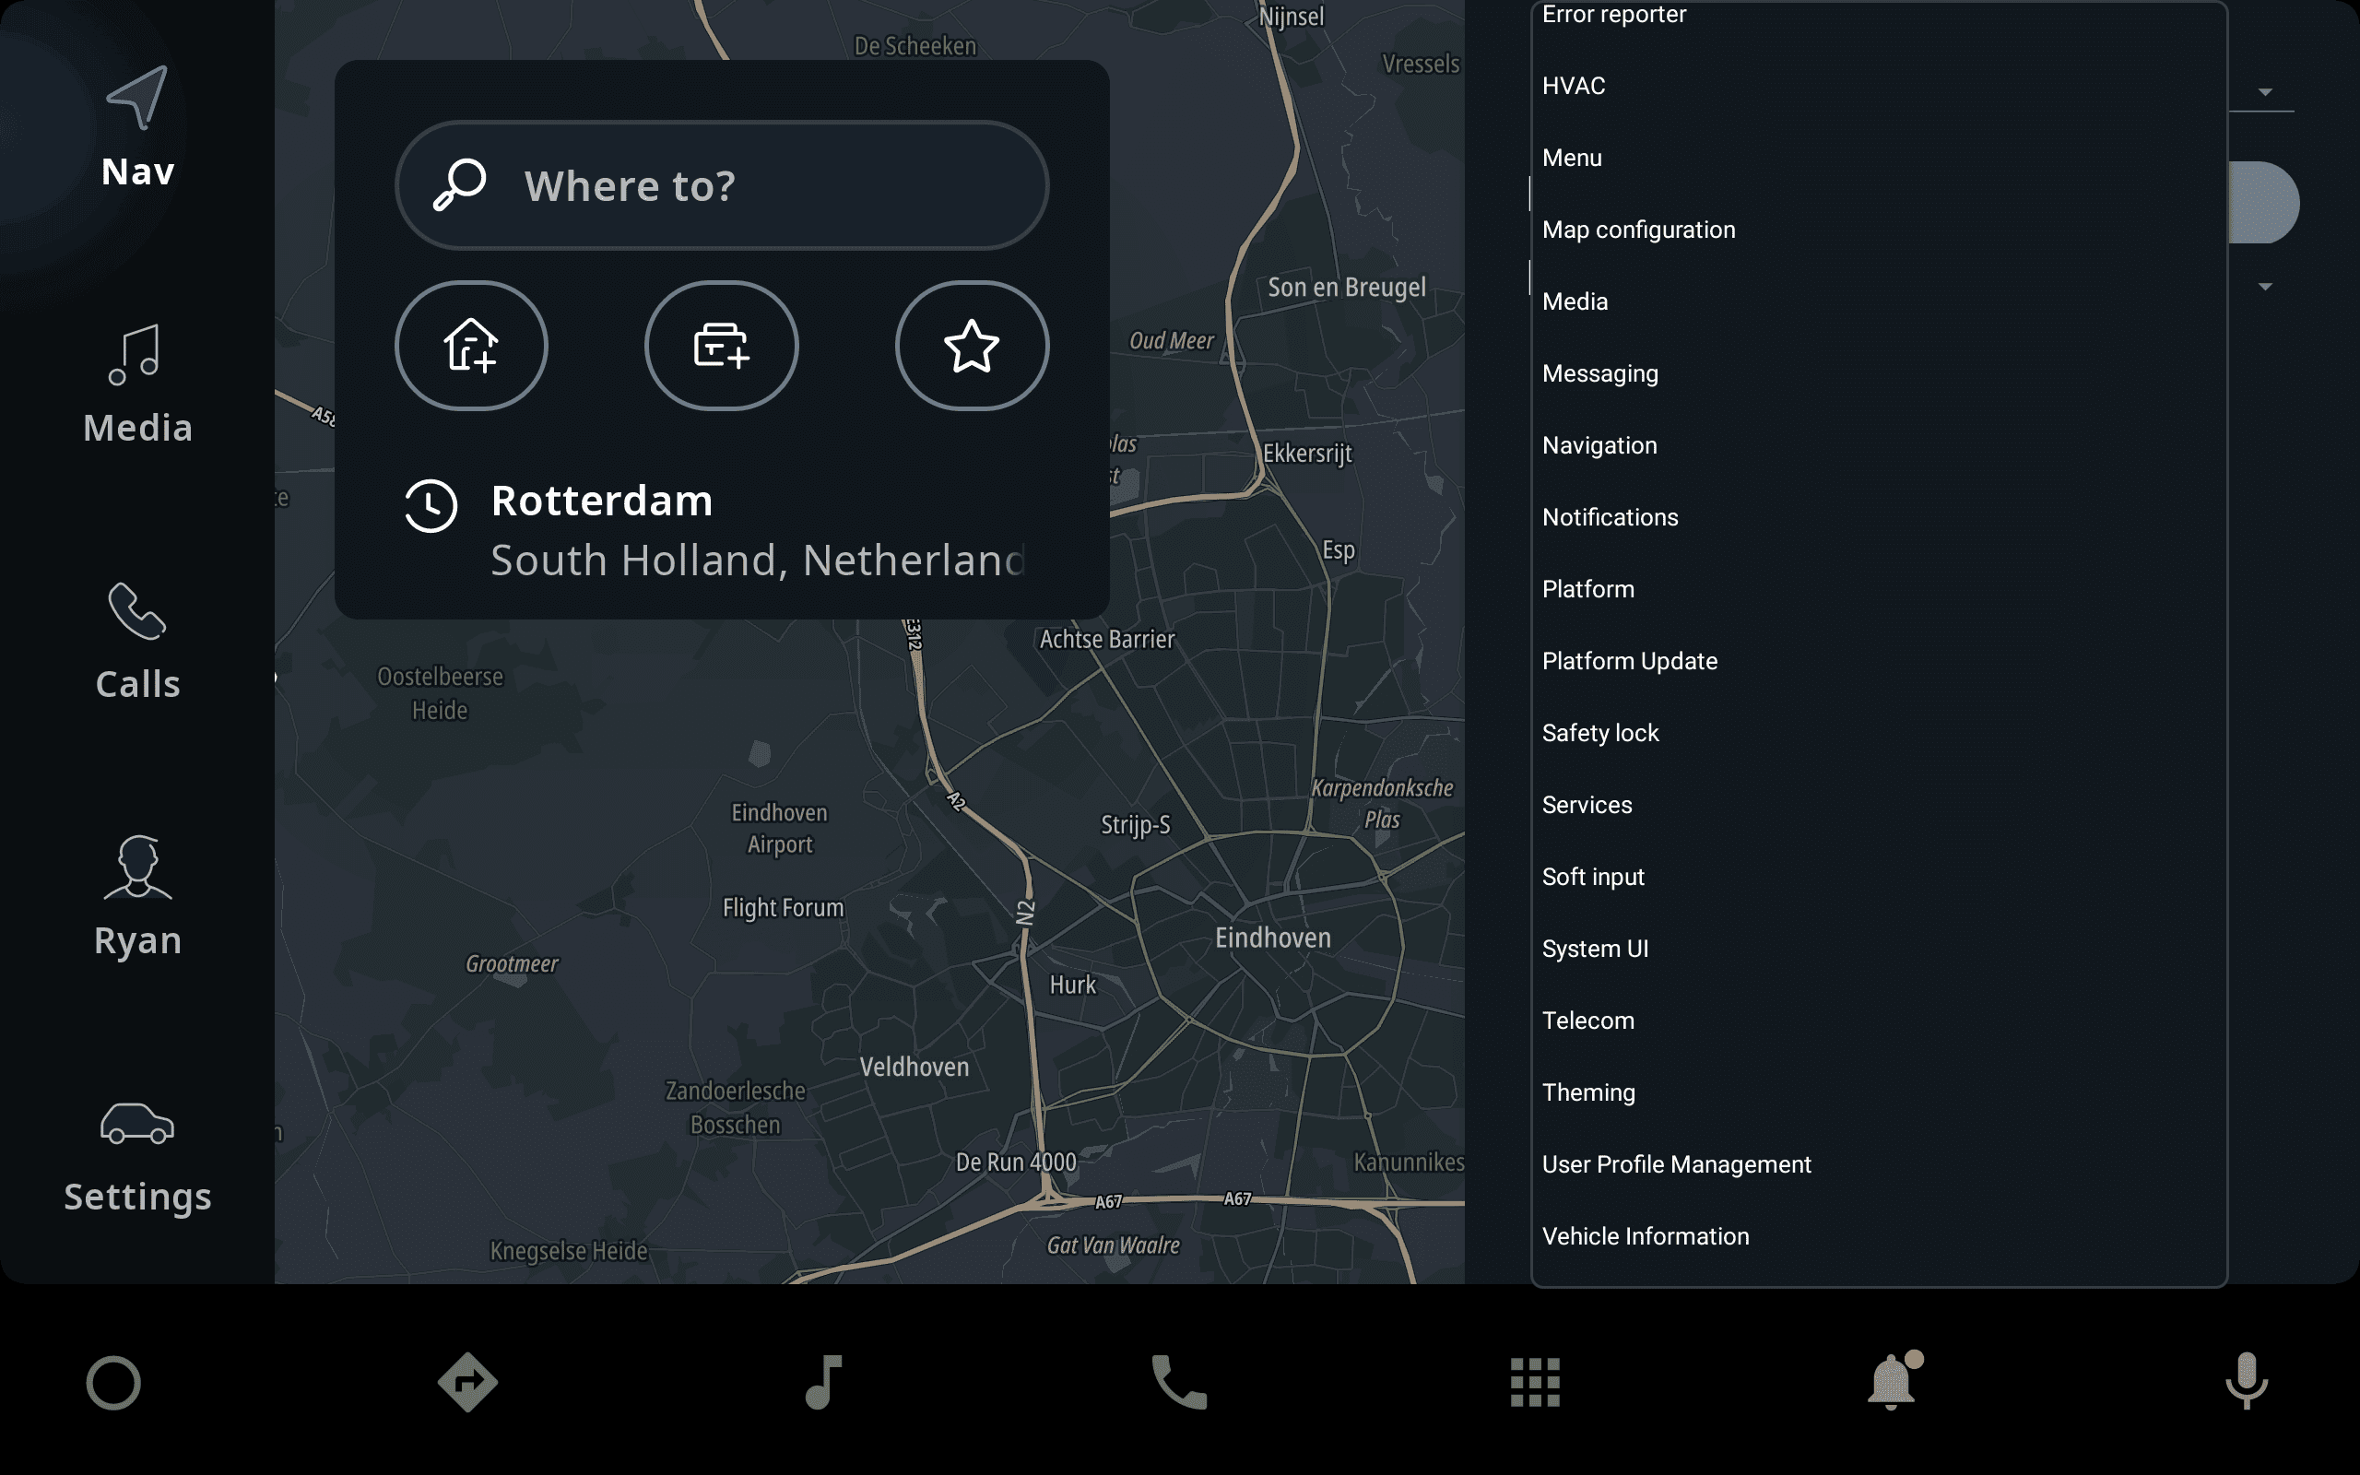Tap the notification bell icon

pos(1891,1381)
